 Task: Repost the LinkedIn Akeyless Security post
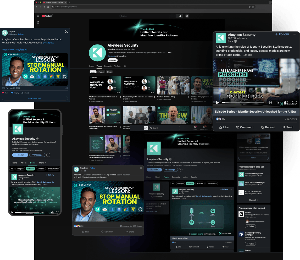(x=268, y=128)
